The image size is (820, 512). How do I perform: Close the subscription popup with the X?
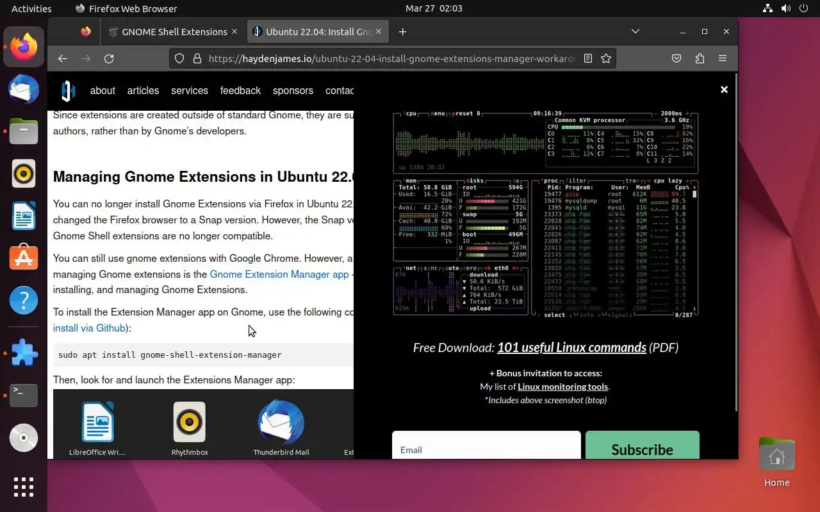point(724,90)
